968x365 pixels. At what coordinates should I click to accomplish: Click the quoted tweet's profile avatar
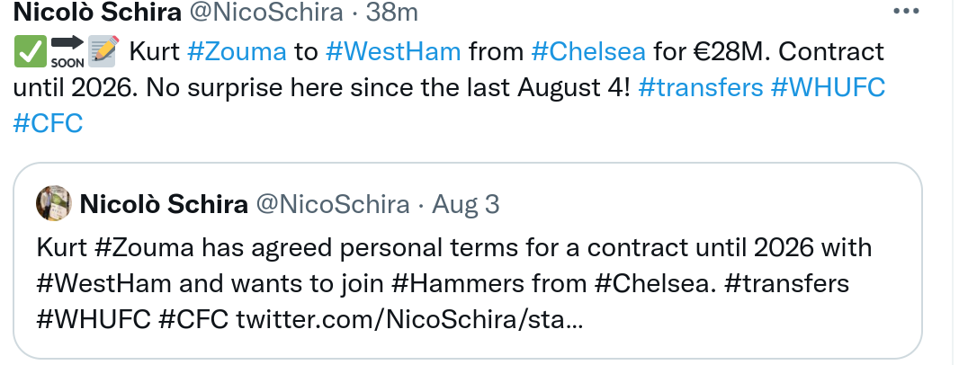pos(53,204)
